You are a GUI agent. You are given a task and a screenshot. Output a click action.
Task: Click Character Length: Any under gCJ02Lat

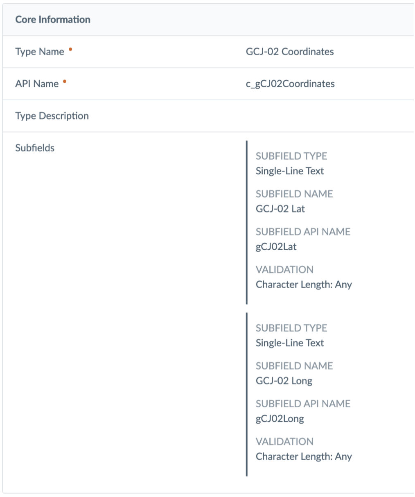coord(303,285)
